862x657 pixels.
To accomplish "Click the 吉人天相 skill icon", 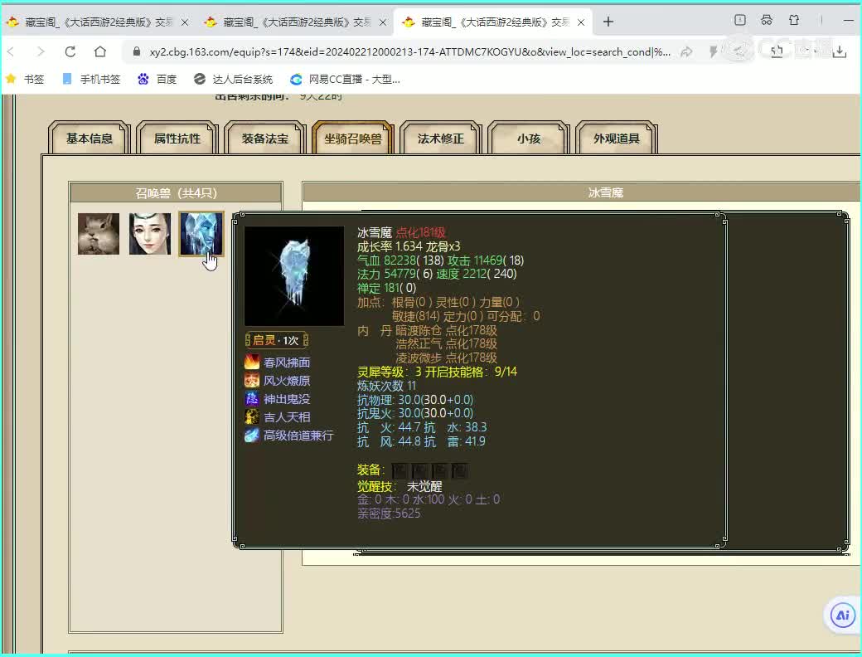I will pyautogui.click(x=252, y=416).
